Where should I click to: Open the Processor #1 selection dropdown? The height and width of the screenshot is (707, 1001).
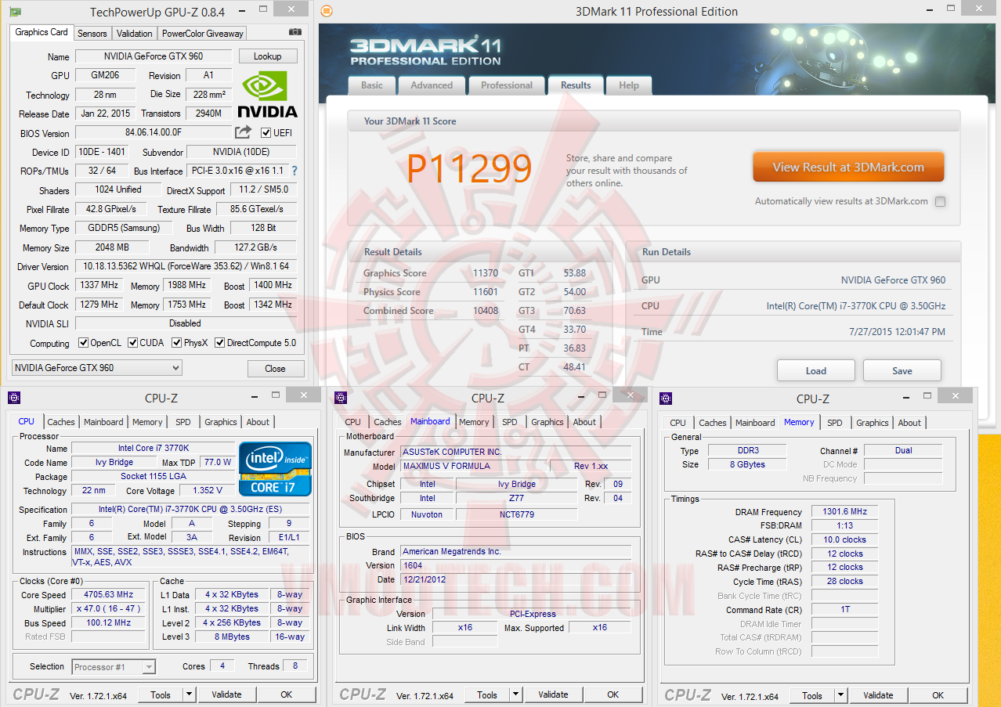[x=114, y=667]
